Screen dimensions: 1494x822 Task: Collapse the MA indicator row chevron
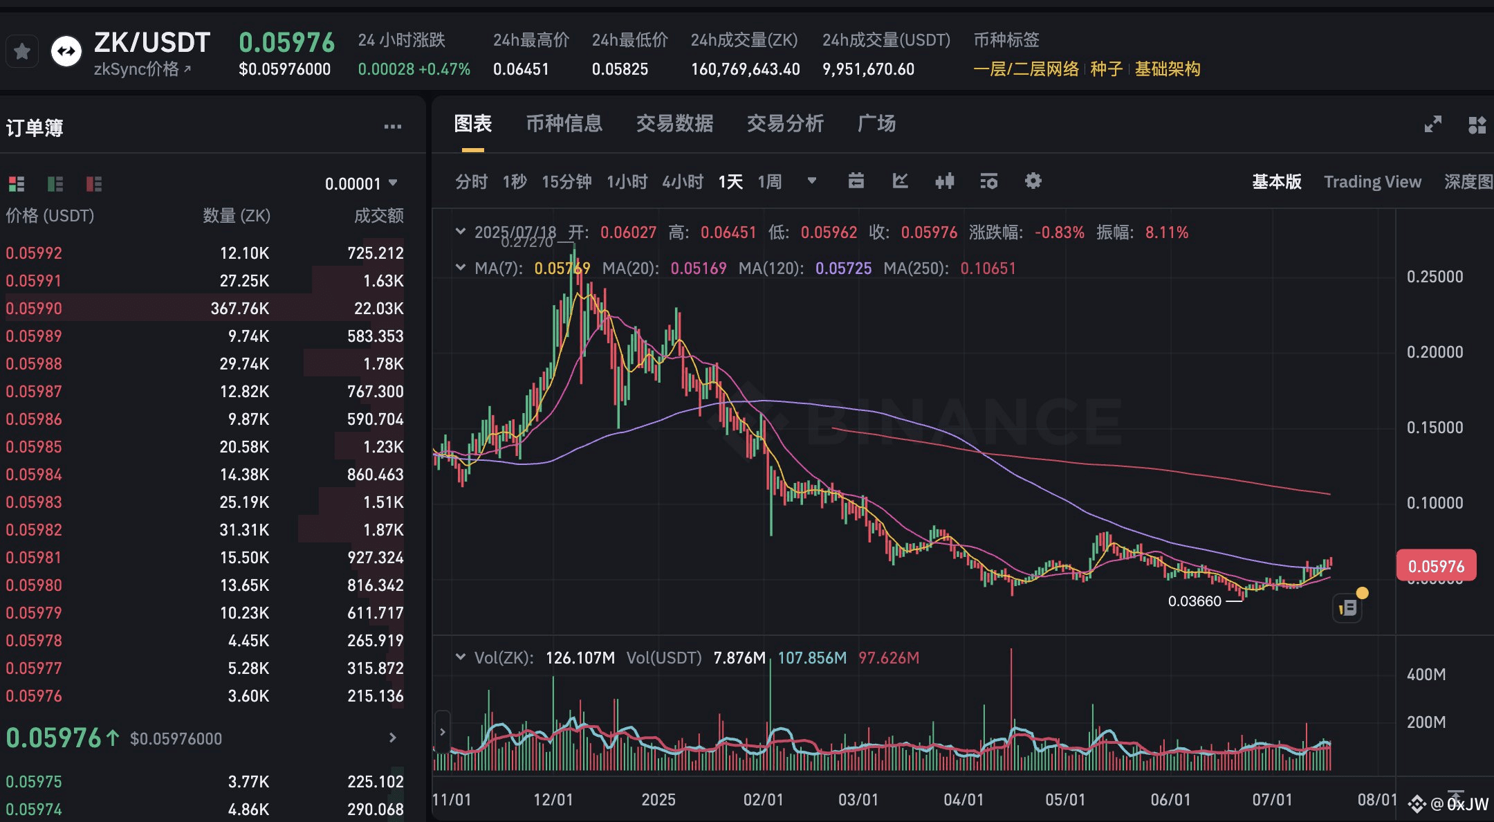click(461, 268)
